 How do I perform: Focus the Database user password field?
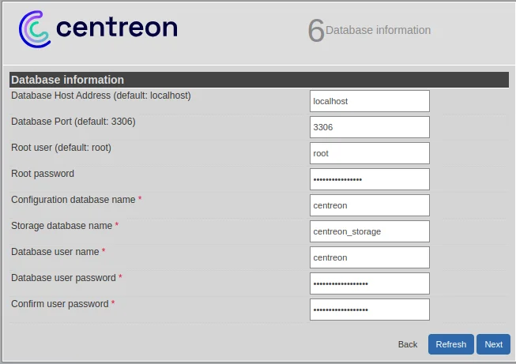click(x=370, y=283)
